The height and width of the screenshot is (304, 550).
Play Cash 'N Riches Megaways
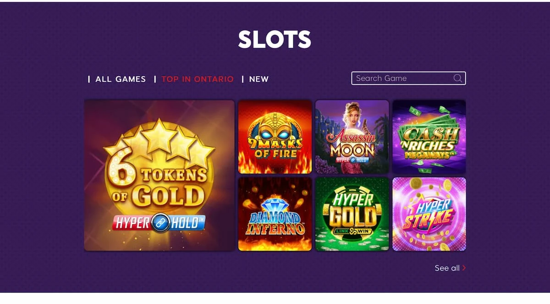[429, 136]
